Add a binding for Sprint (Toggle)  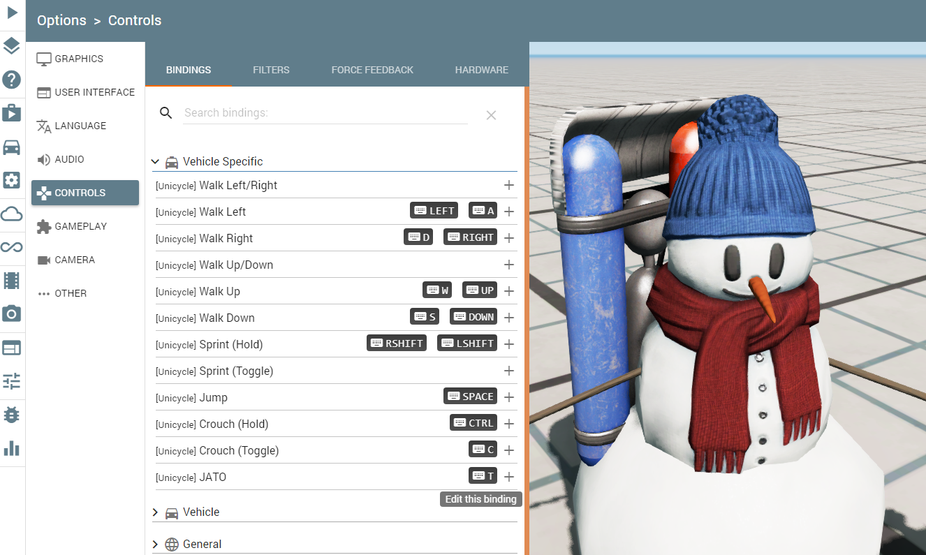(509, 371)
